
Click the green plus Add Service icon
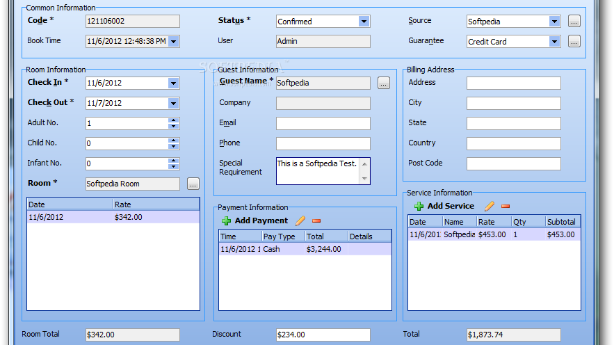click(419, 206)
